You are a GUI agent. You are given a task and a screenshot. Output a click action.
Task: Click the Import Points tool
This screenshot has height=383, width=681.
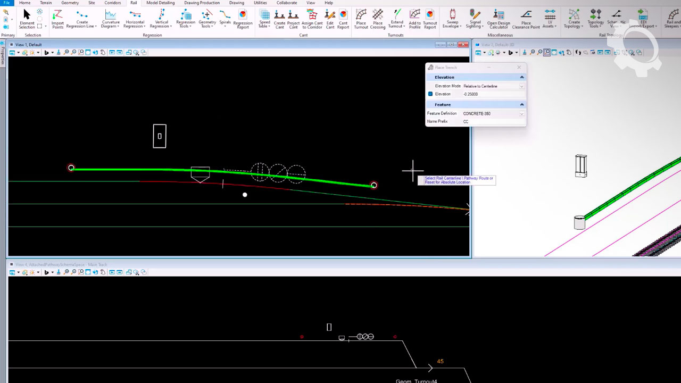[x=57, y=19]
